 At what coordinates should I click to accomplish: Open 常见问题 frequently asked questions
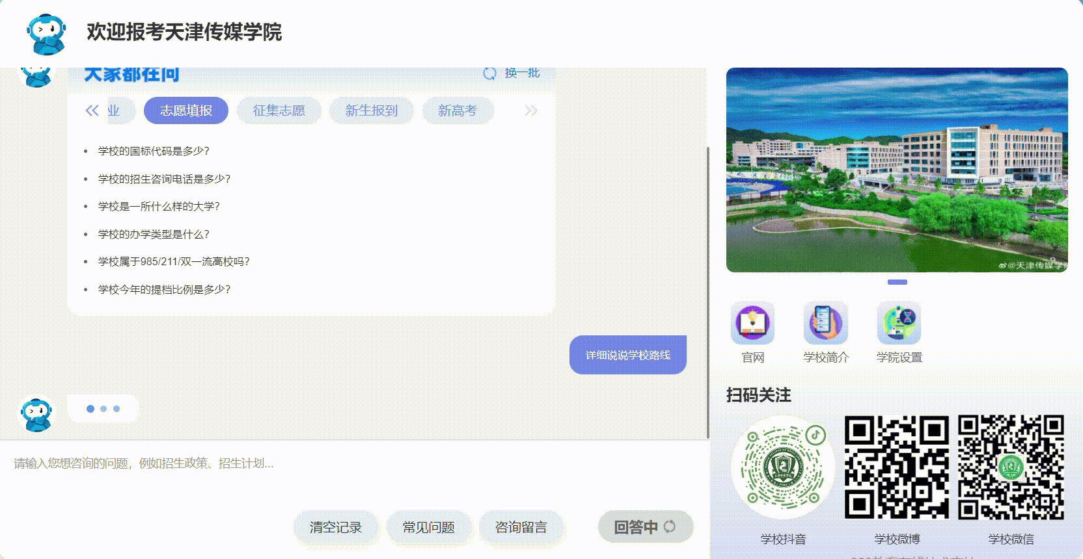tap(428, 527)
